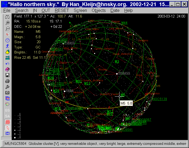This screenshot has height=148, width=189.
Task: Open the Date menu
Action: coord(115,11)
